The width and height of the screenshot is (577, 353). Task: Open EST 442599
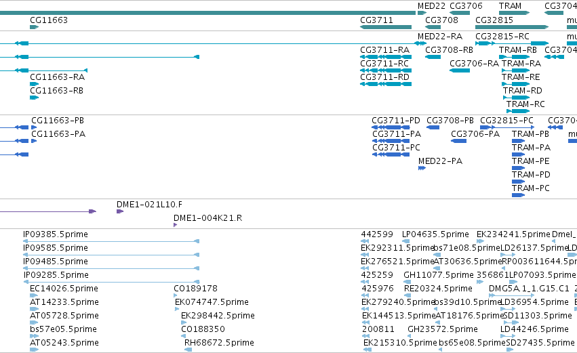(377, 234)
